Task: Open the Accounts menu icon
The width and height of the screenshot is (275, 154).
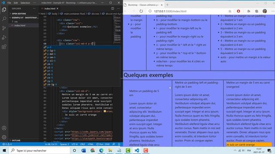Action: pos(4,128)
